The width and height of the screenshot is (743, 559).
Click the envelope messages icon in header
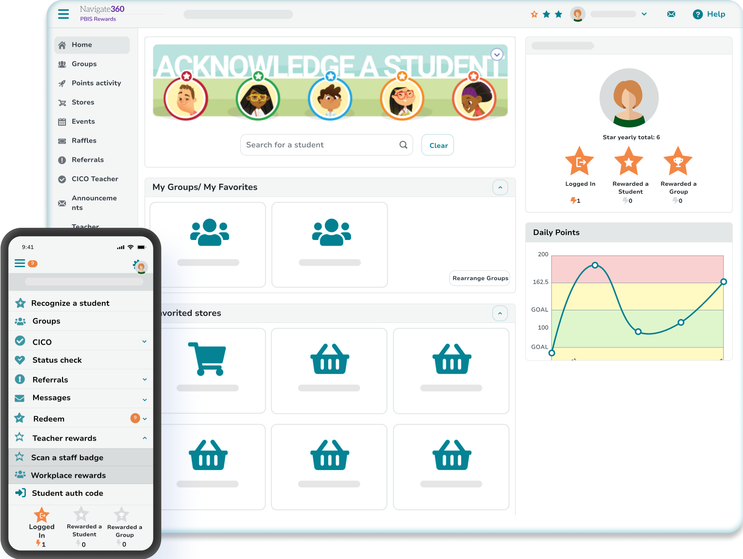671,14
